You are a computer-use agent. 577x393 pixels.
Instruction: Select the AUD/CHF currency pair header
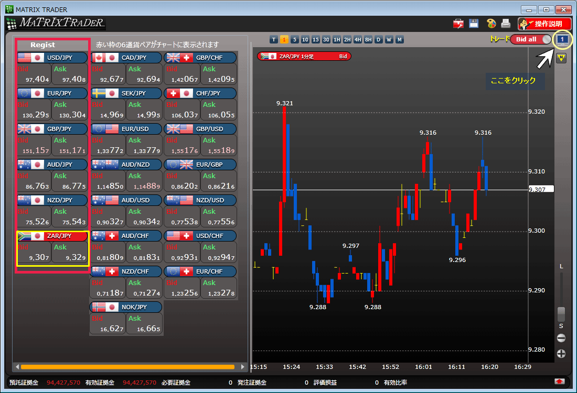(x=126, y=236)
